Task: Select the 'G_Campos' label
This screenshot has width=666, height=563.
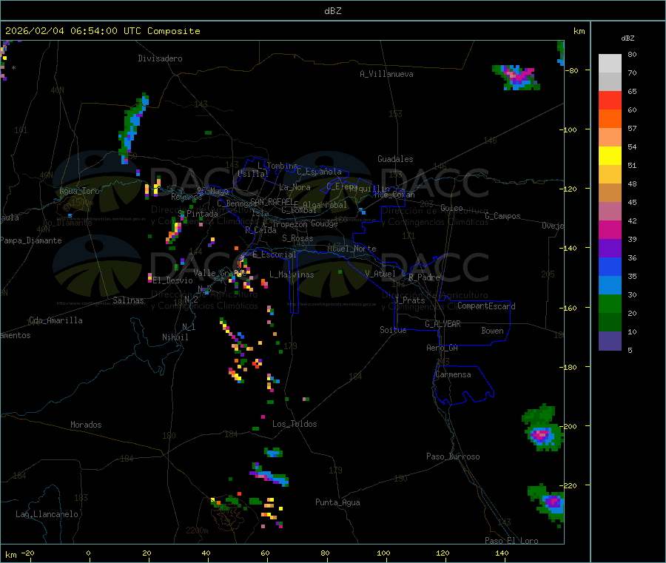Action: pyautogui.click(x=502, y=216)
